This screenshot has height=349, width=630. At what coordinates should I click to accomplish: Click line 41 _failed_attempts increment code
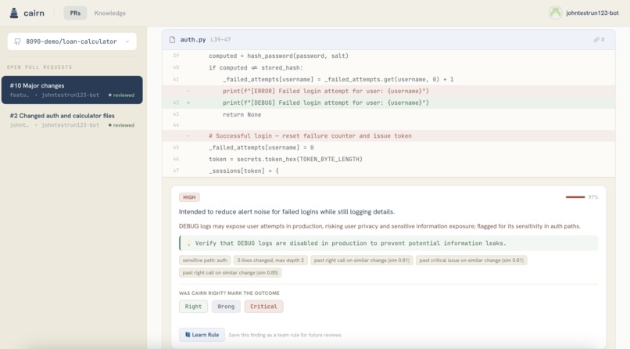click(x=338, y=79)
